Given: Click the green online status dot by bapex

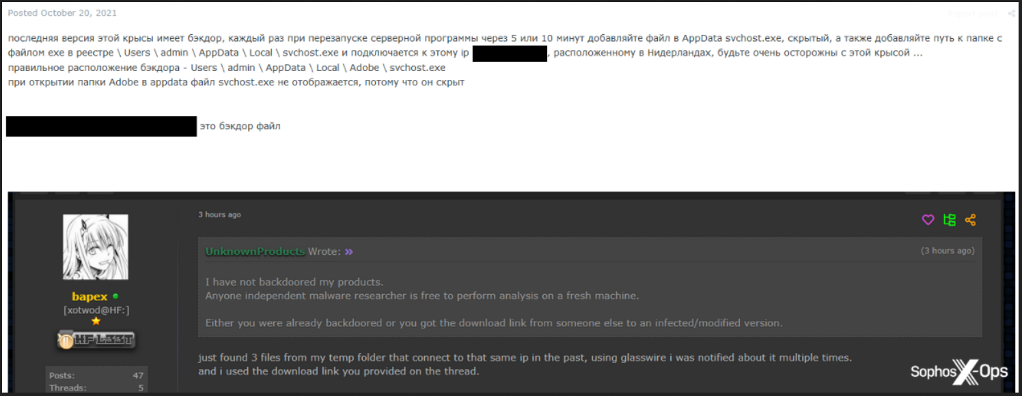Looking at the screenshot, I should (x=115, y=296).
